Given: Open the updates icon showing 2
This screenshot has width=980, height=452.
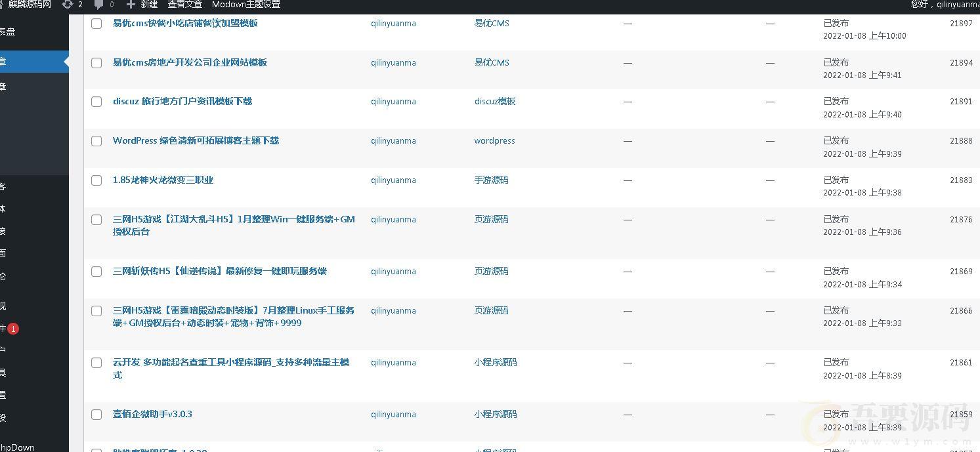Looking at the screenshot, I should pyautogui.click(x=72, y=4).
